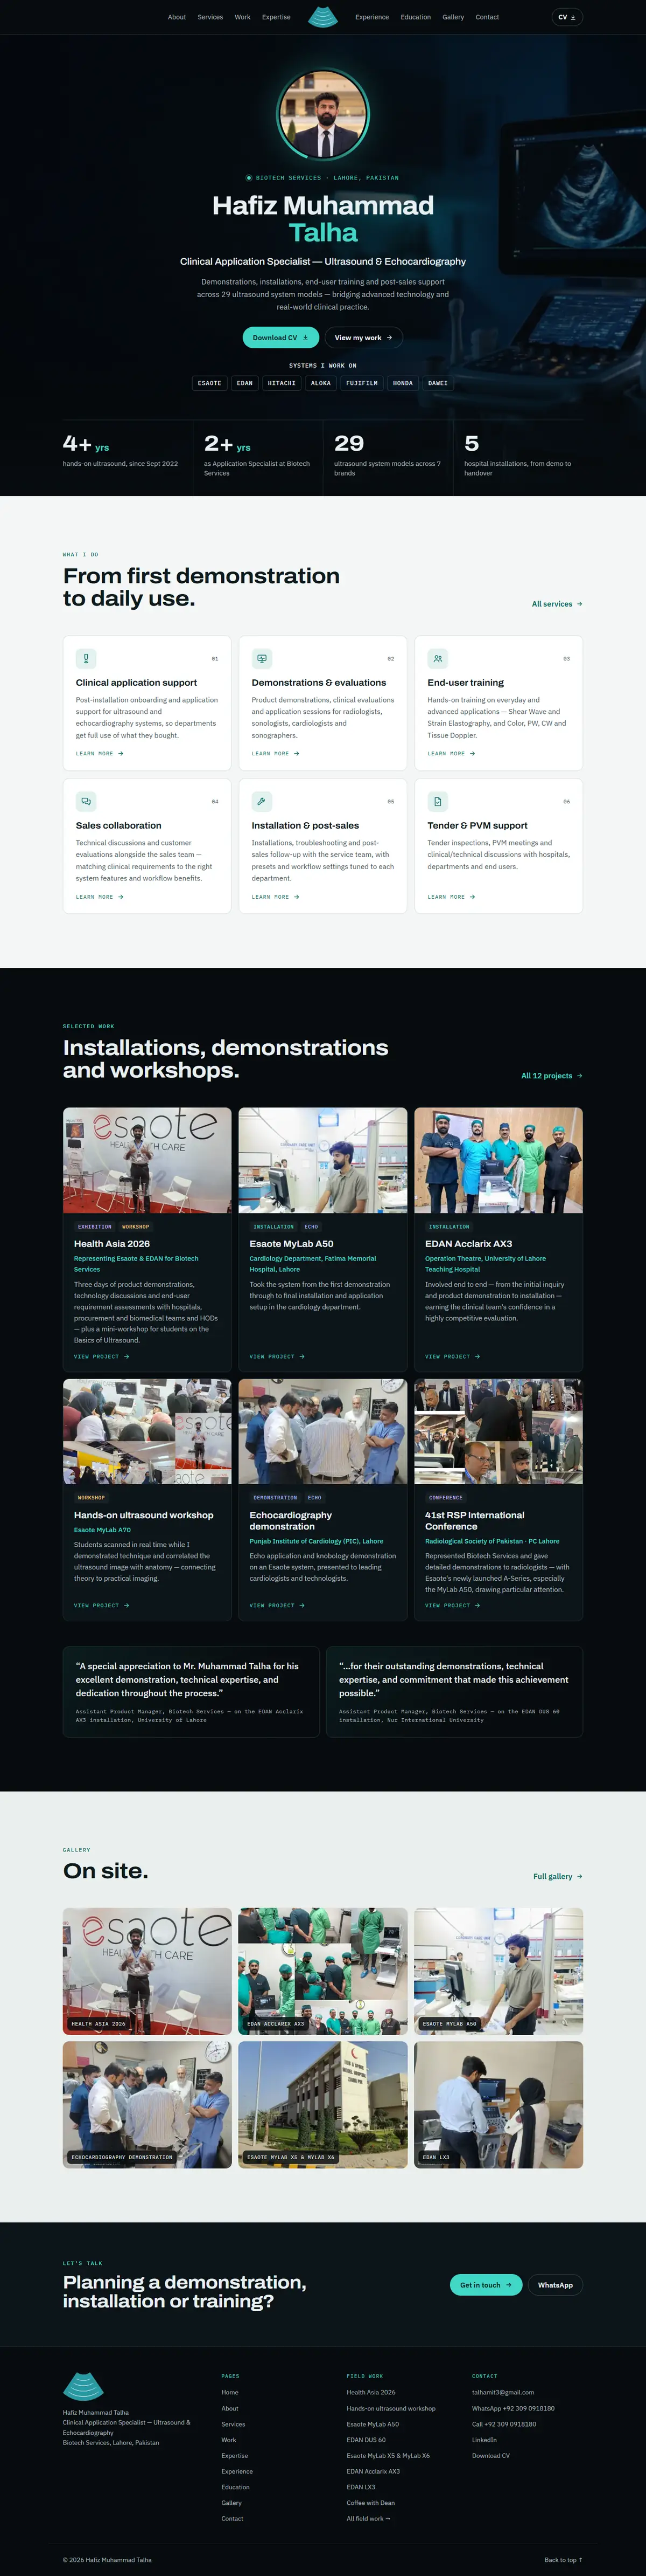
Task: Open Expertise in the top navigation
Action: pyautogui.click(x=277, y=17)
